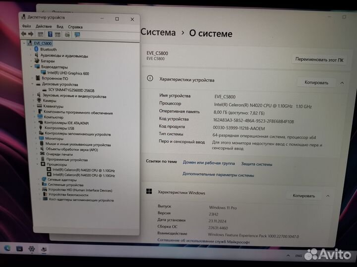Select Программные устройства item

point(67,160)
